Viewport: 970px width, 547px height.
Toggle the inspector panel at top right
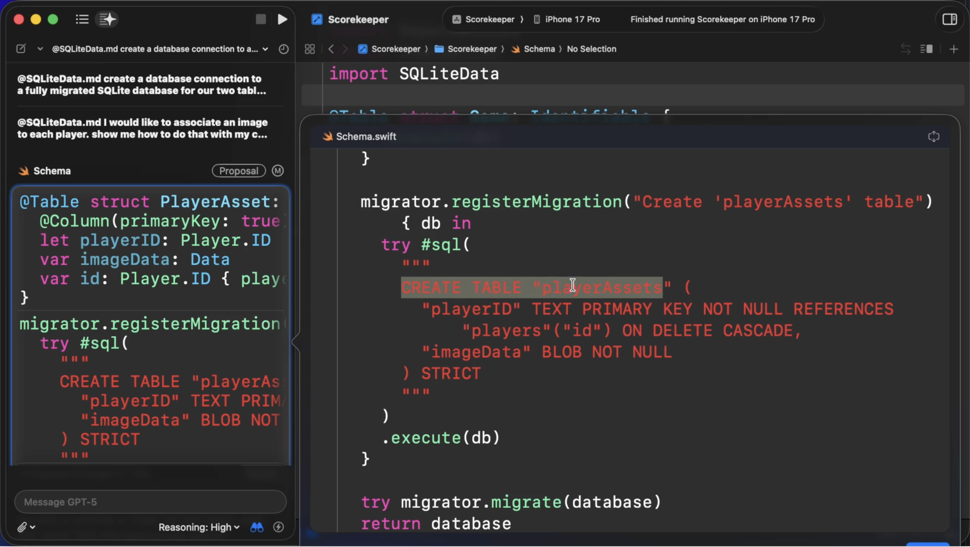click(949, 19)
